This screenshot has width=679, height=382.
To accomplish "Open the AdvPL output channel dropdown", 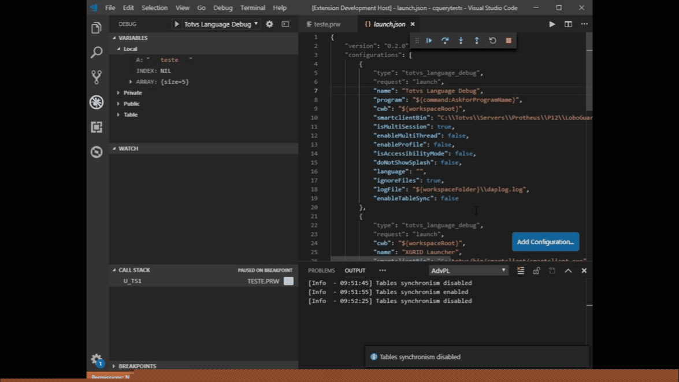I will [x=468, y=270].
